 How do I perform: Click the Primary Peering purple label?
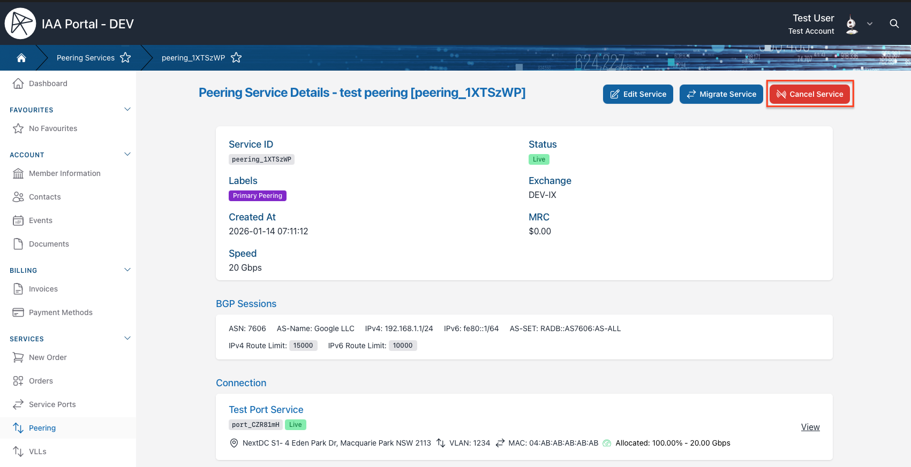[x=258, y=196]
